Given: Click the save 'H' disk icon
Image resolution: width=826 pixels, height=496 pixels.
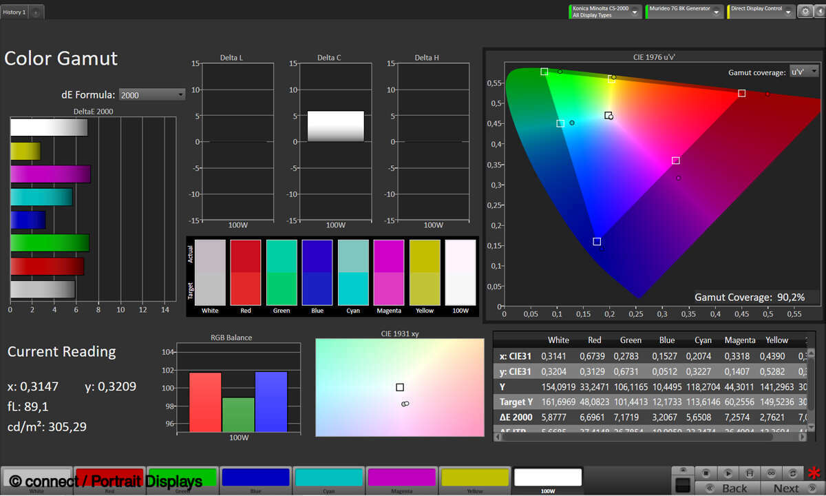Looking at the screenshot, I should coord(750,473).
